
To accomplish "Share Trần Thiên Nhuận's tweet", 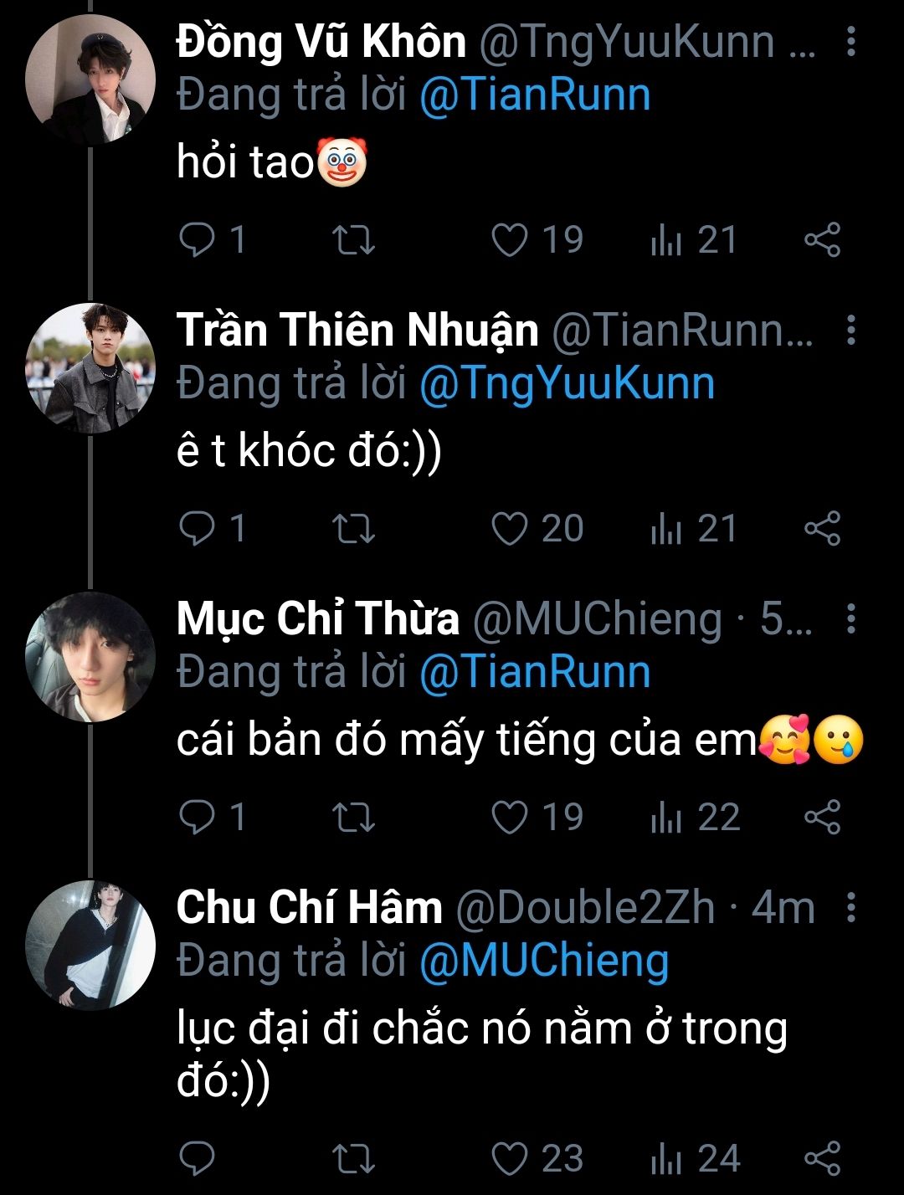I will (x=822, y=529).
